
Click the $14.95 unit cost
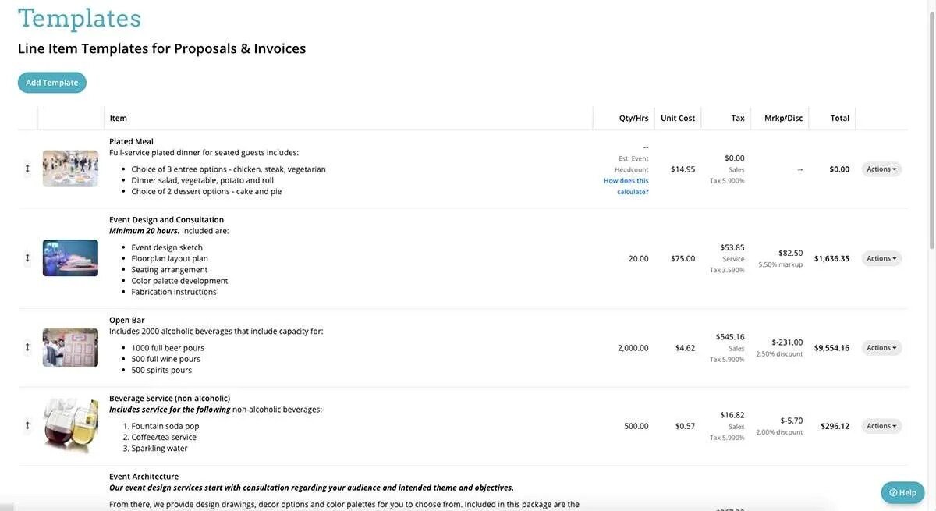(x=683, y=169)
